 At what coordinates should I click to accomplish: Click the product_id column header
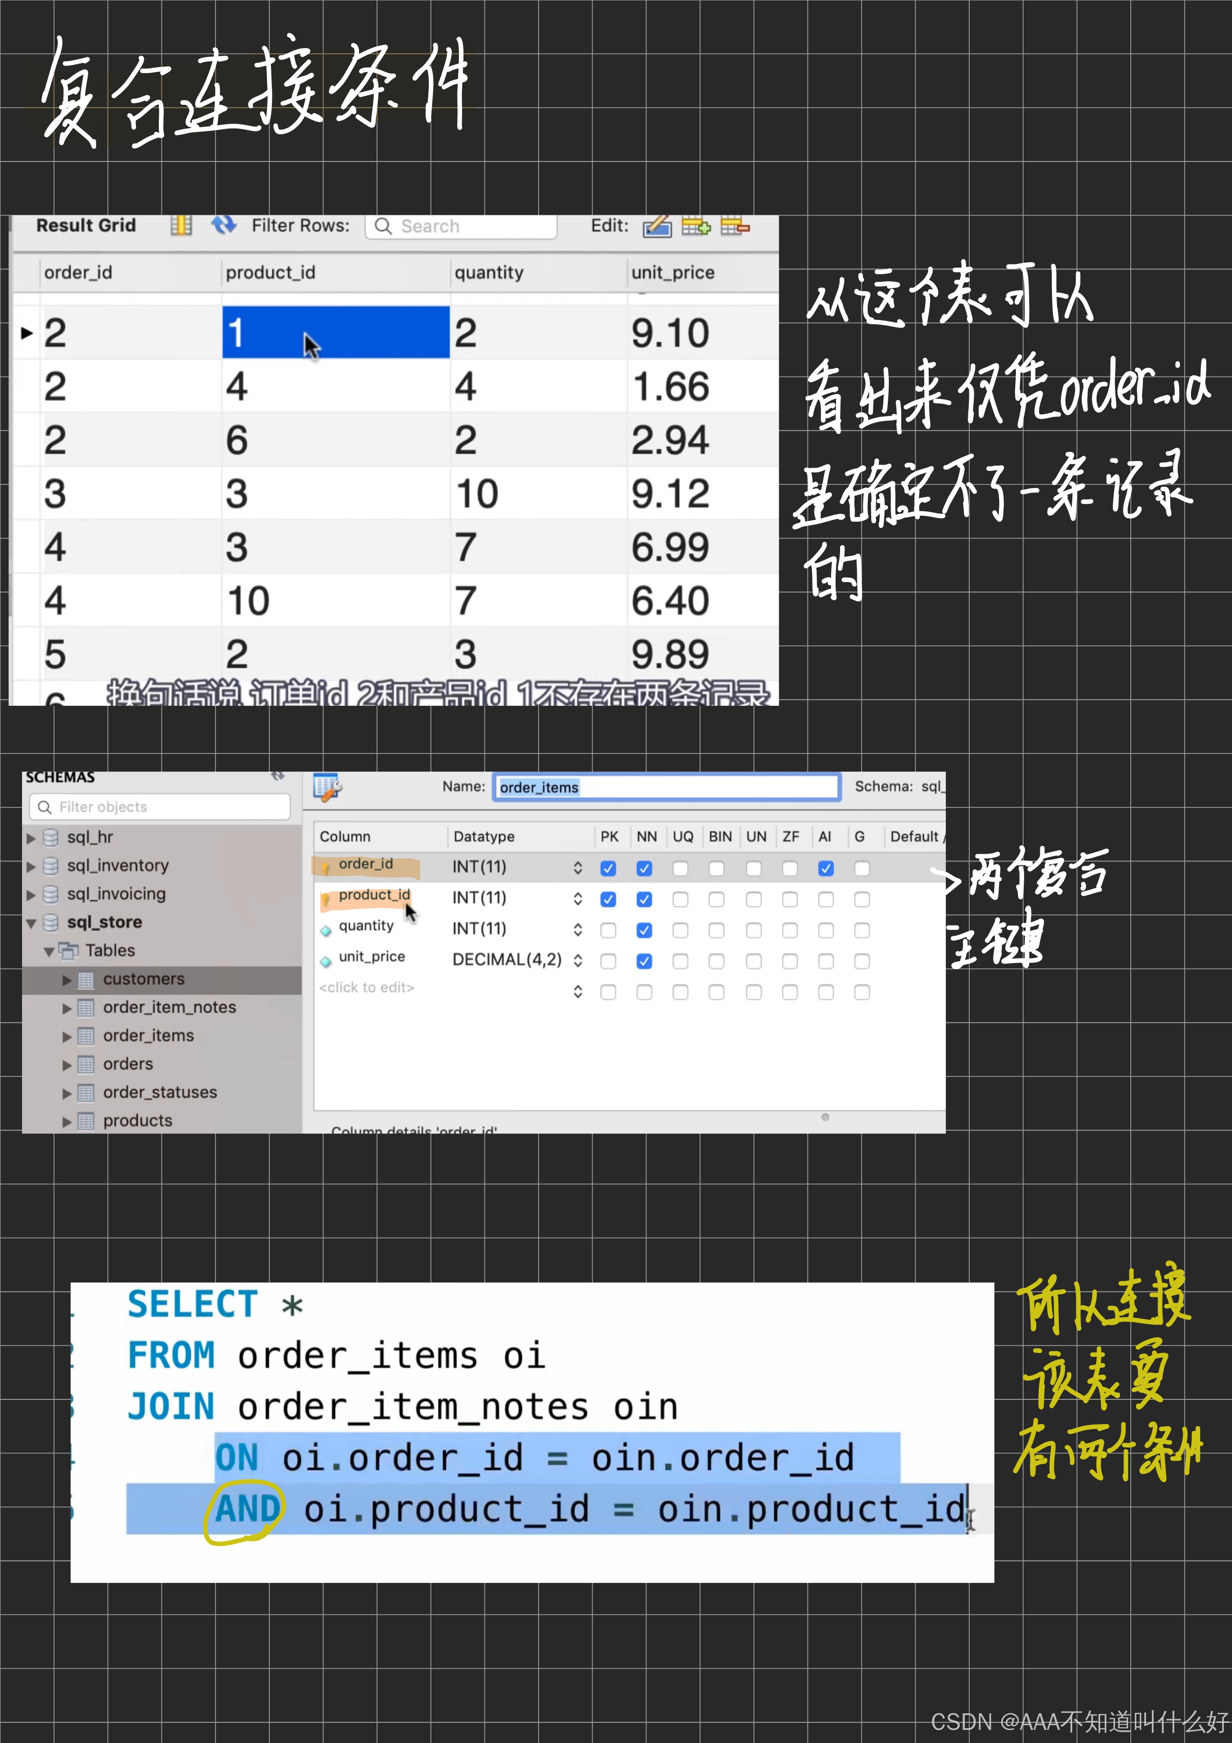[270, 273]
